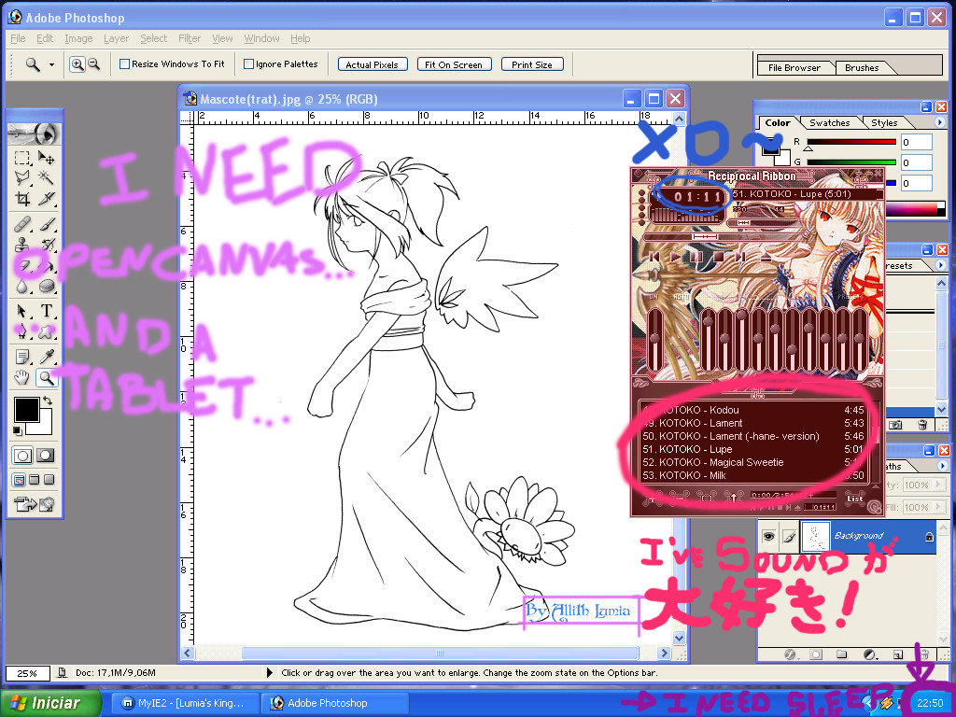Screen dimensions: 956x717
Task: Select the Zoom tool in toolbox
Action: [x=47, y=378]
